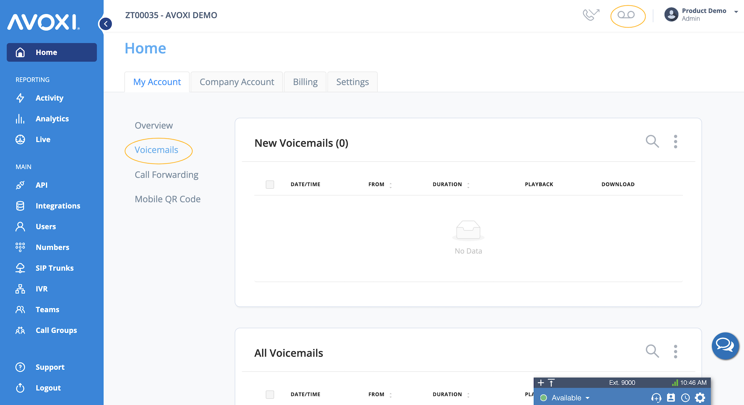Click the Call Groups icon
Image resolution: width=744 pixels, height=405 pixels.
(19, 330)
